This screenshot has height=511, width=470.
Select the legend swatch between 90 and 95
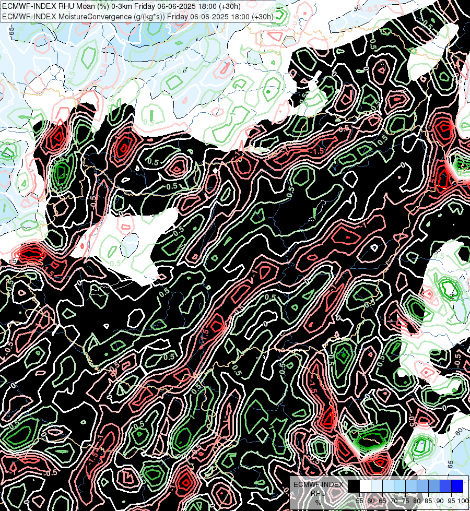[x=446, y=486]
